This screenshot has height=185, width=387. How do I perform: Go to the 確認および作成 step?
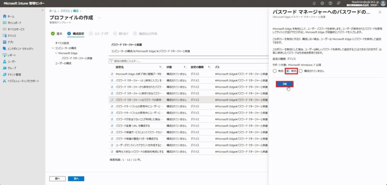145,34
